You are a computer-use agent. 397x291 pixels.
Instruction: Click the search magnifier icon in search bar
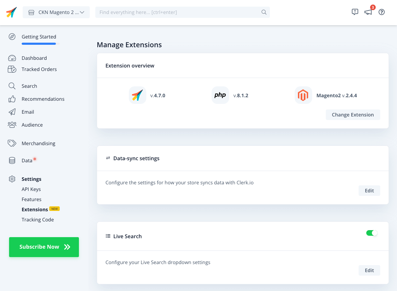(264, 12)
